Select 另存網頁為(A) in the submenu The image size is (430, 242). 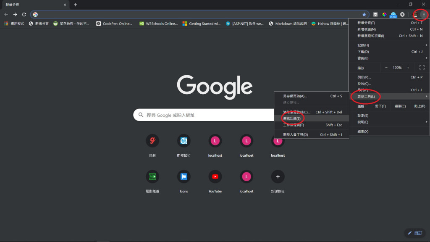312,96
